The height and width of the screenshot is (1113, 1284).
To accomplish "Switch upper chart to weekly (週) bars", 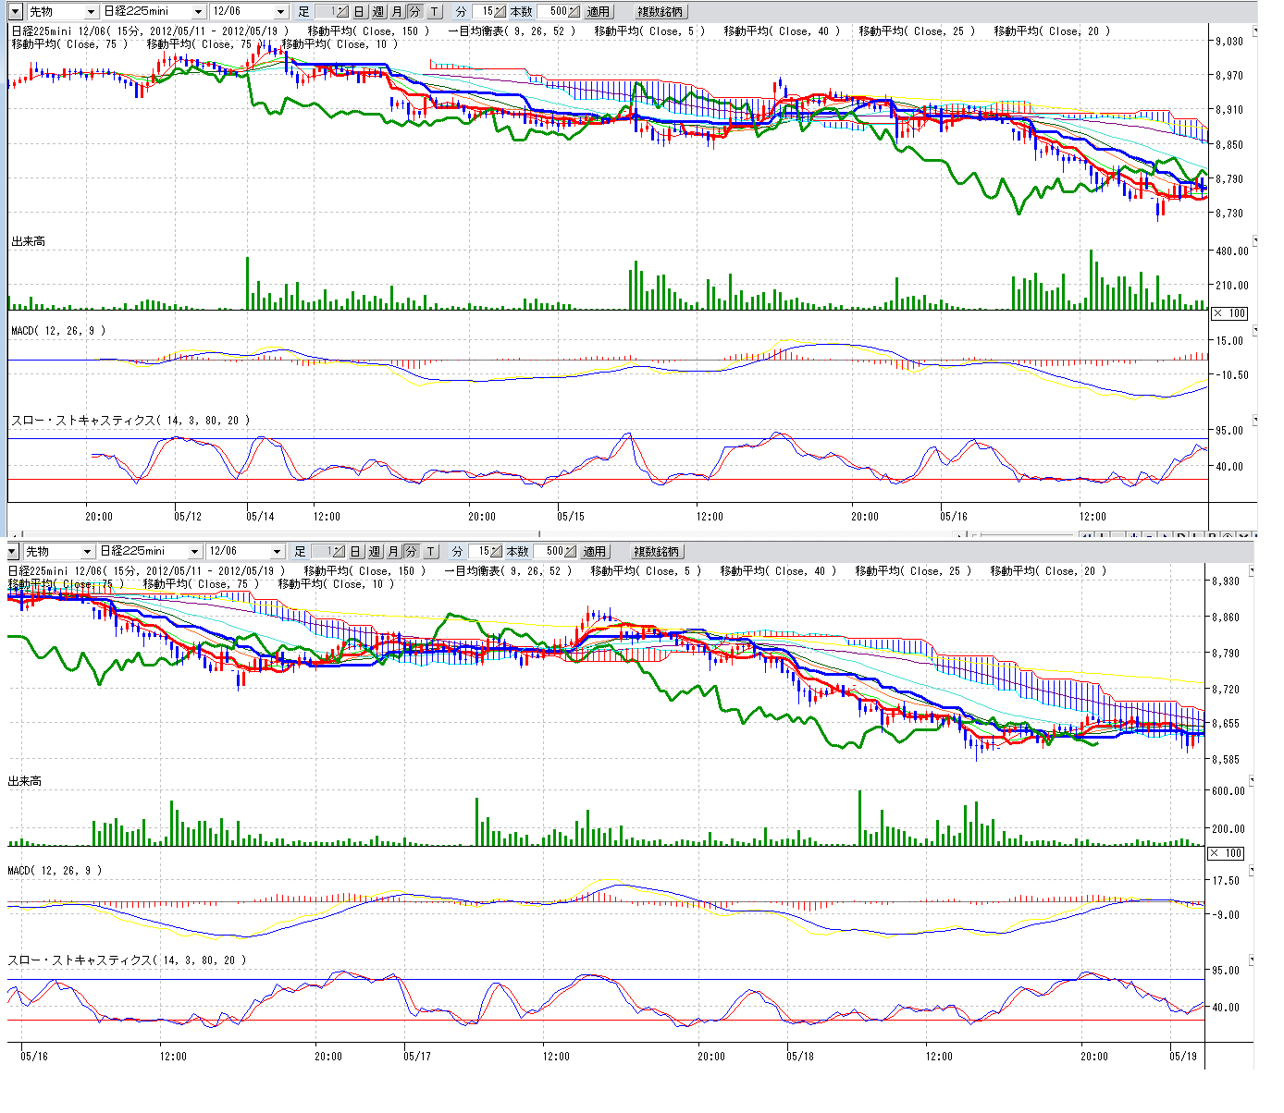I will 378,12.
